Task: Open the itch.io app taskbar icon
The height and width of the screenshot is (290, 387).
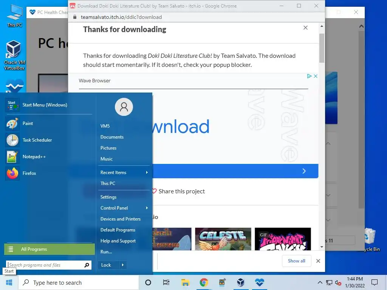Action: tap(222, 282)
